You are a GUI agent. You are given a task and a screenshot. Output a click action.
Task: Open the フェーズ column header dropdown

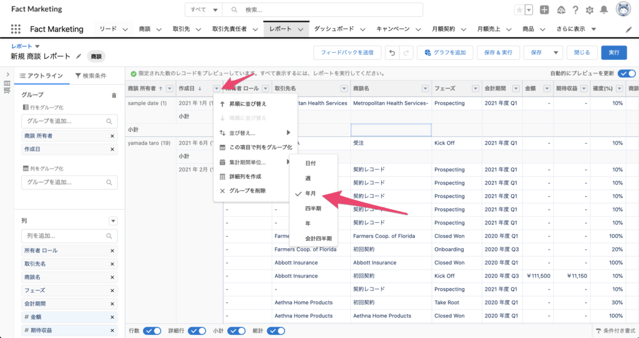point(476,88)
